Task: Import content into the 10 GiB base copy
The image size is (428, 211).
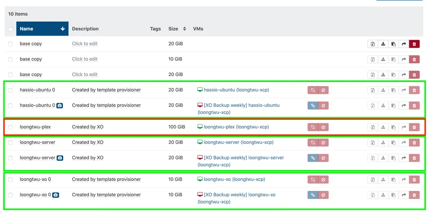Action: (373, 59)
